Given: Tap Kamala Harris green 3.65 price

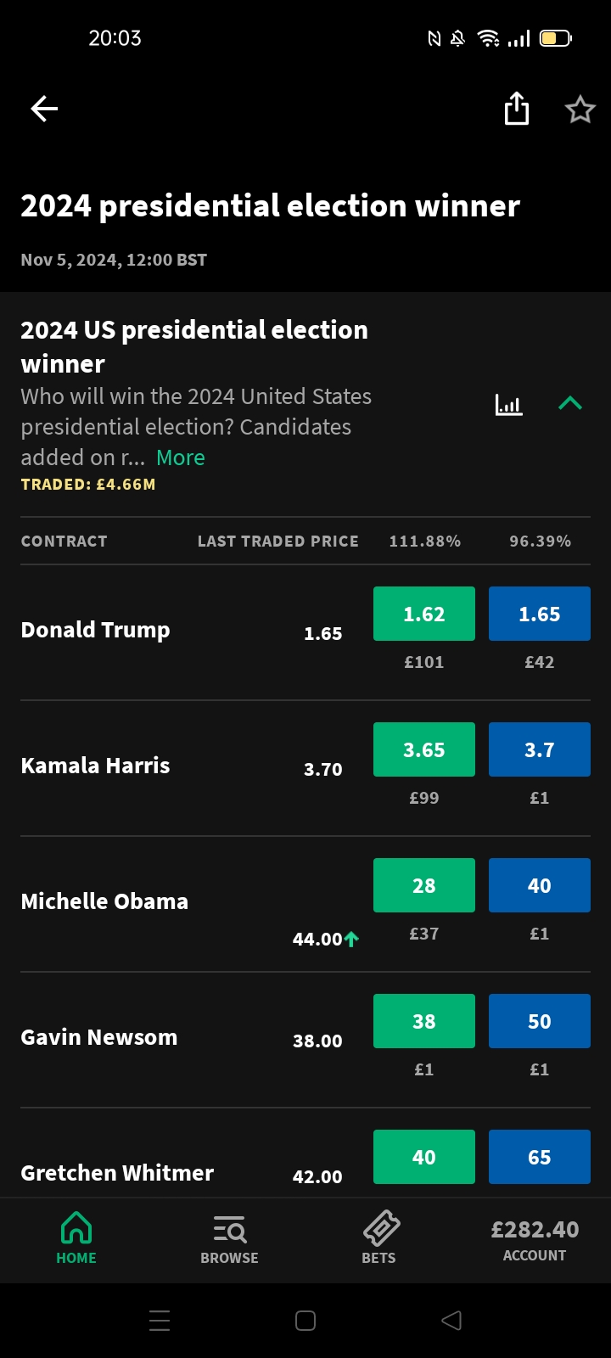Looking at the screenshot, I should coord(424,749).
